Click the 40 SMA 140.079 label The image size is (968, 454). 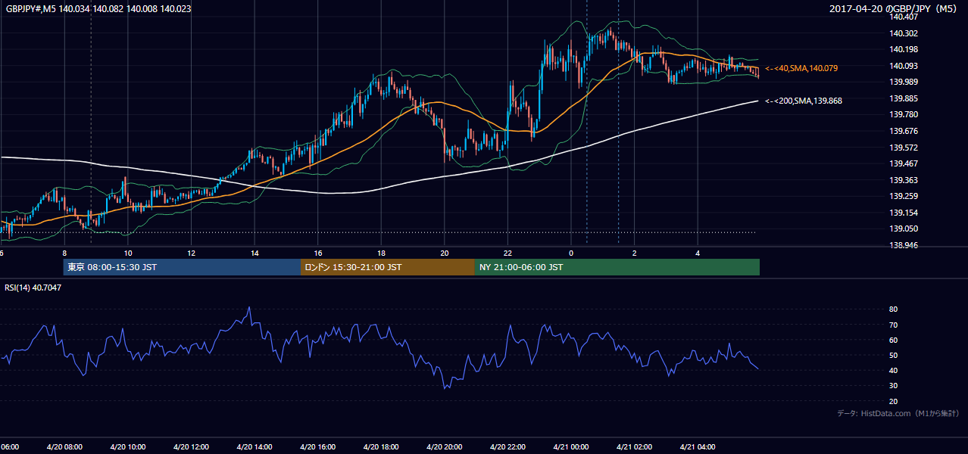(801, 68)
